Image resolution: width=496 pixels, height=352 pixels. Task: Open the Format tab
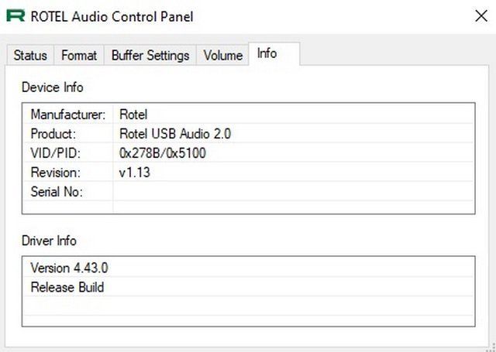[x=79, y=56]
